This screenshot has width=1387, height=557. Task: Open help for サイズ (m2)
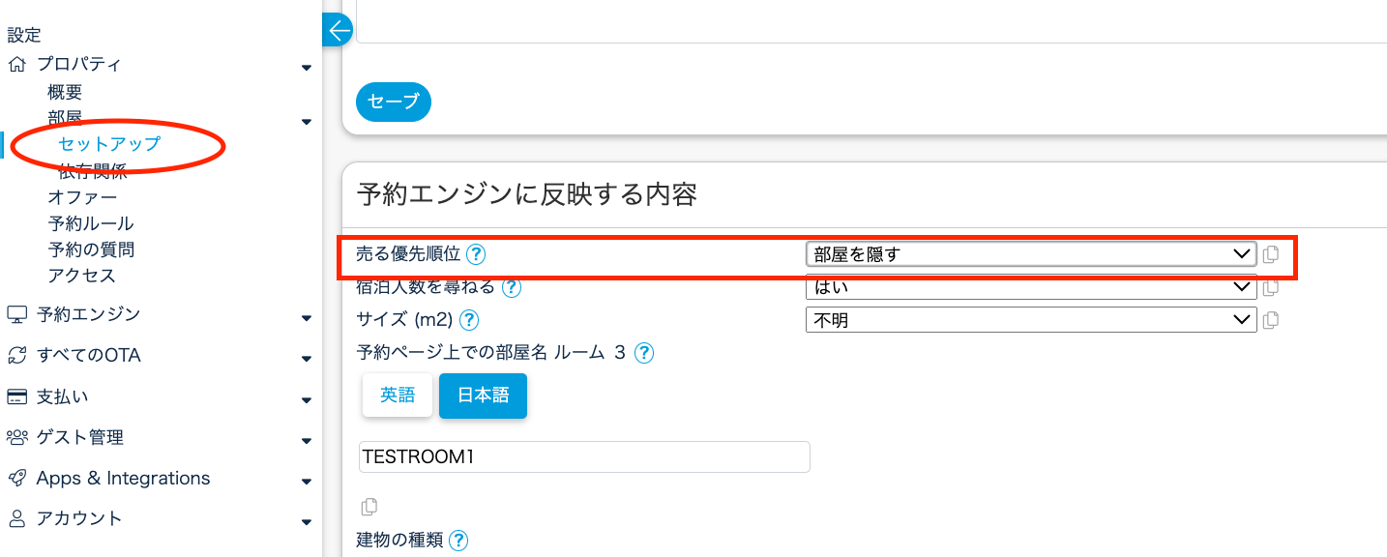coord(469,320)
